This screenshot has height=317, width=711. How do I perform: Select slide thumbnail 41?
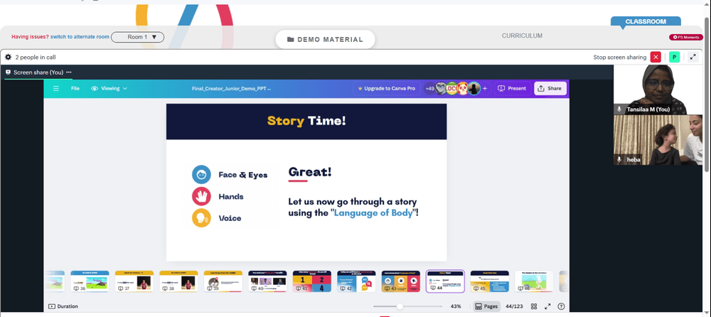(x=312, y=281)
